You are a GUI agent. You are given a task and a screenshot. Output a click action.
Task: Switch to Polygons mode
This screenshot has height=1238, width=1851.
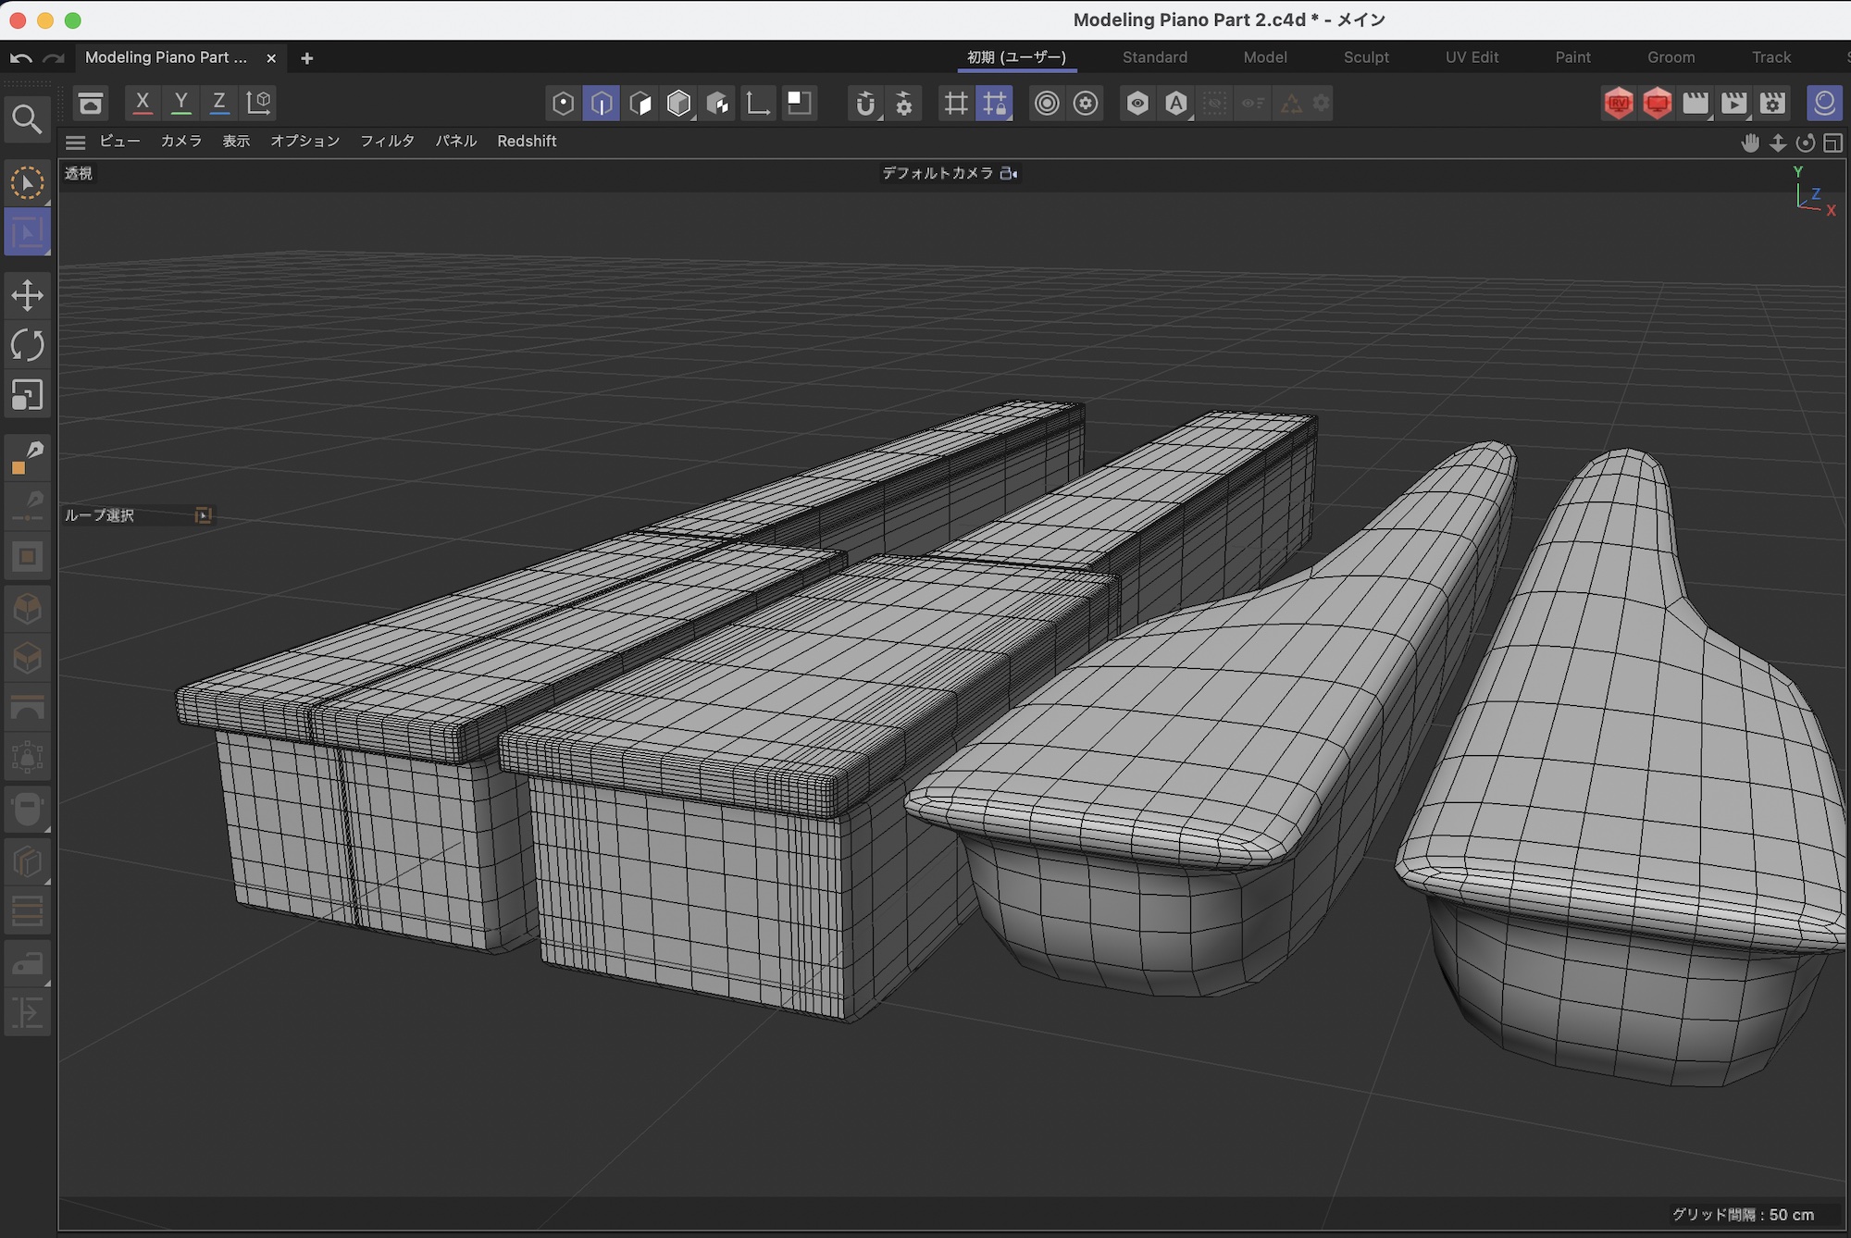(640, 104)
